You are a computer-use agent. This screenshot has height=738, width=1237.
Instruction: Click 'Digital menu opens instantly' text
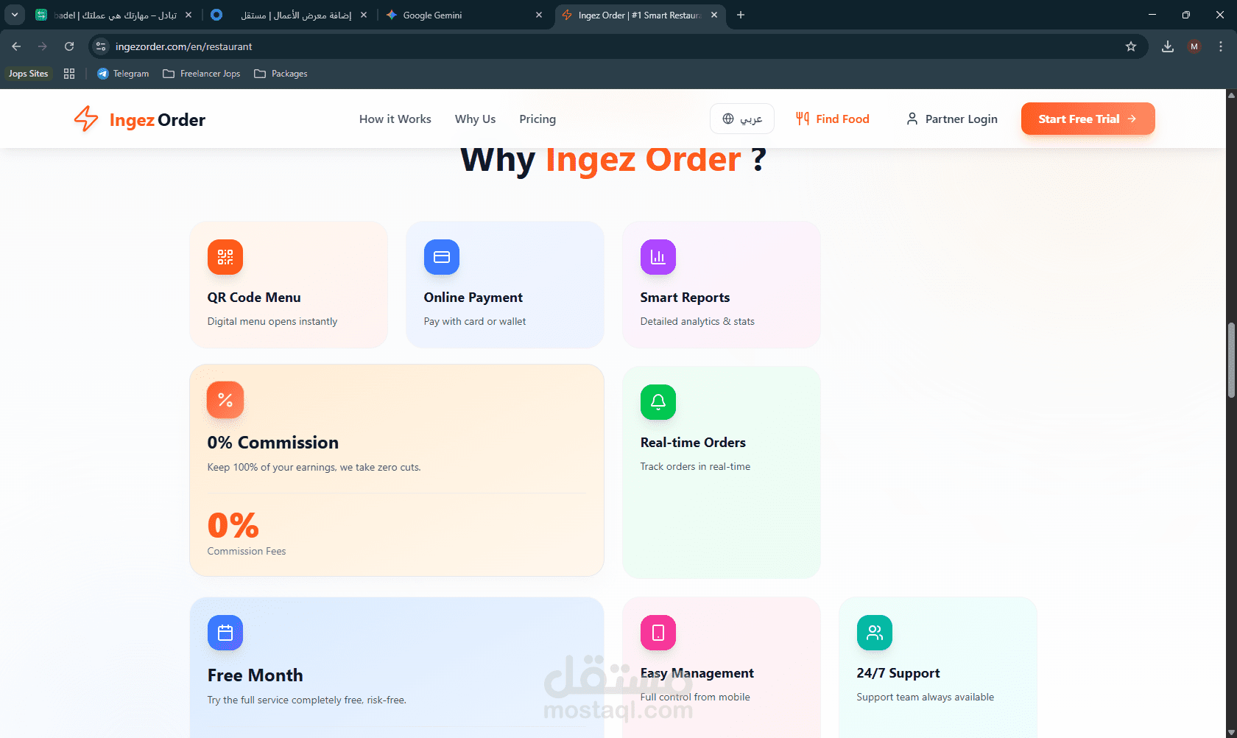(272, 322)
